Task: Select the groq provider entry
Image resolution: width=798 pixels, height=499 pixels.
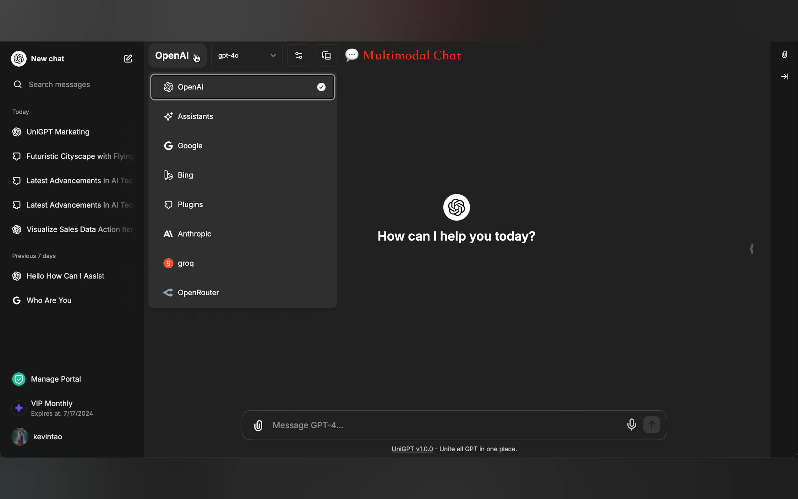Action: coord(186,263)
